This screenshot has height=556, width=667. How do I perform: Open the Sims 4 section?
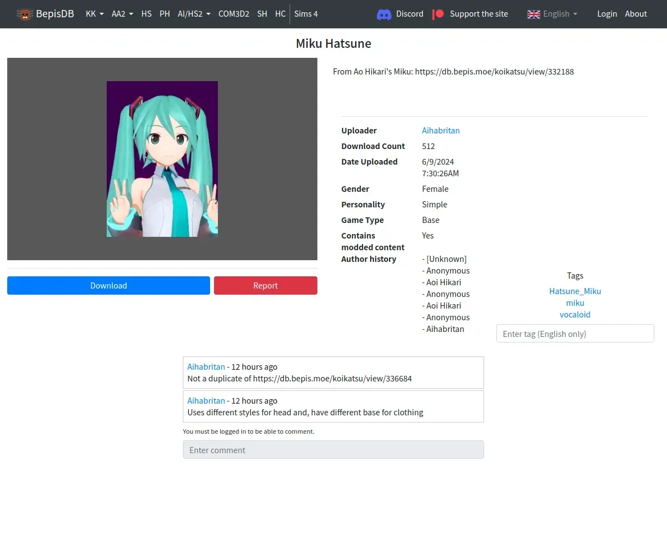click(x=306, y=14)
